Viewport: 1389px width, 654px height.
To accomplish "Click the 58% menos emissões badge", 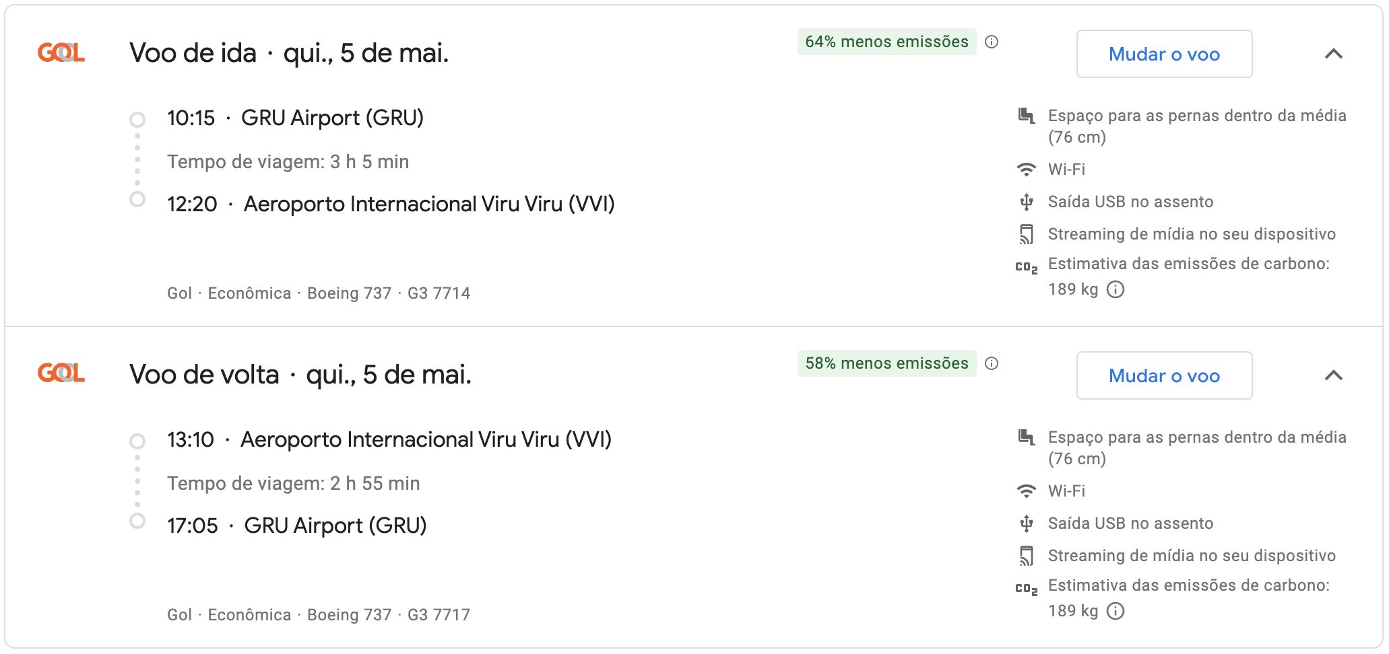I will click(886, 363).
